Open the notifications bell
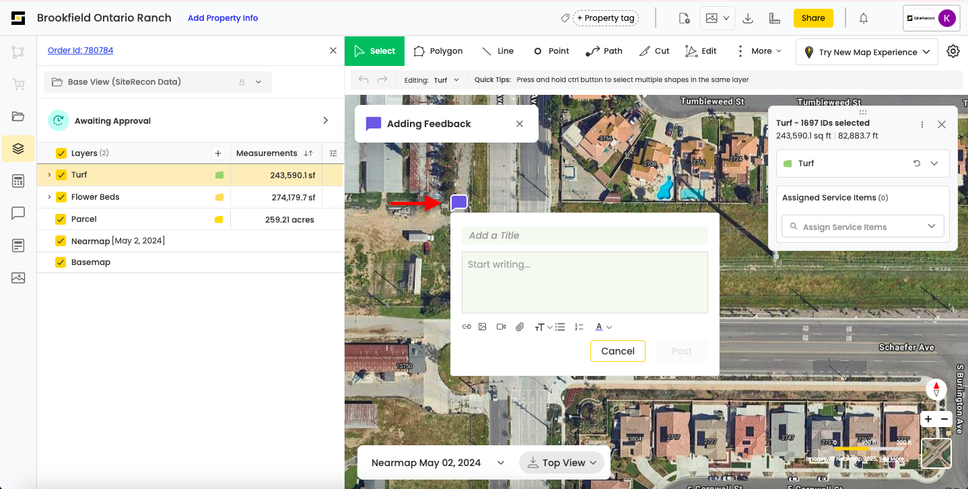The width and height of the screenshot is (968, 489). click(x=864, y=18)
